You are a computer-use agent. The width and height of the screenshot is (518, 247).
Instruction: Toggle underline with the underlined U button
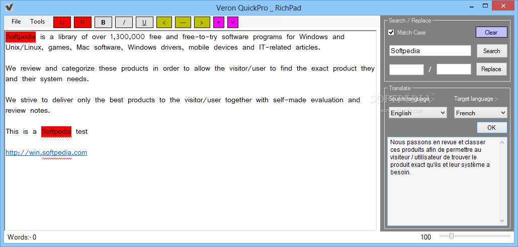pyautogui.click(x=144, y=23)
